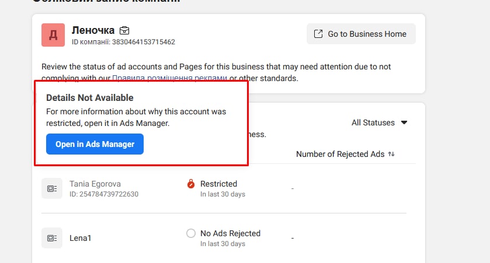Image resolution: width=490 pixels, height=263 pixels.
Task: Click the Леночка business avatar tile
Action: click(x=53, y=35)
